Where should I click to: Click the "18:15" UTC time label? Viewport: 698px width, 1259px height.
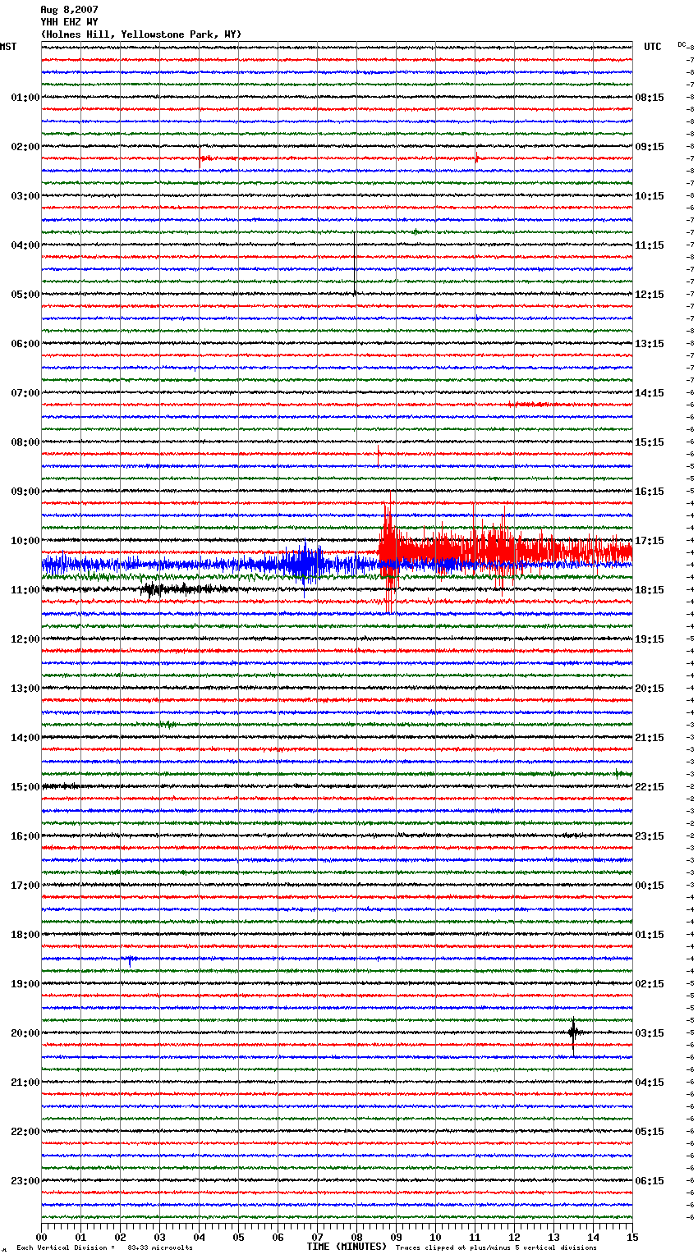[650, 590]
